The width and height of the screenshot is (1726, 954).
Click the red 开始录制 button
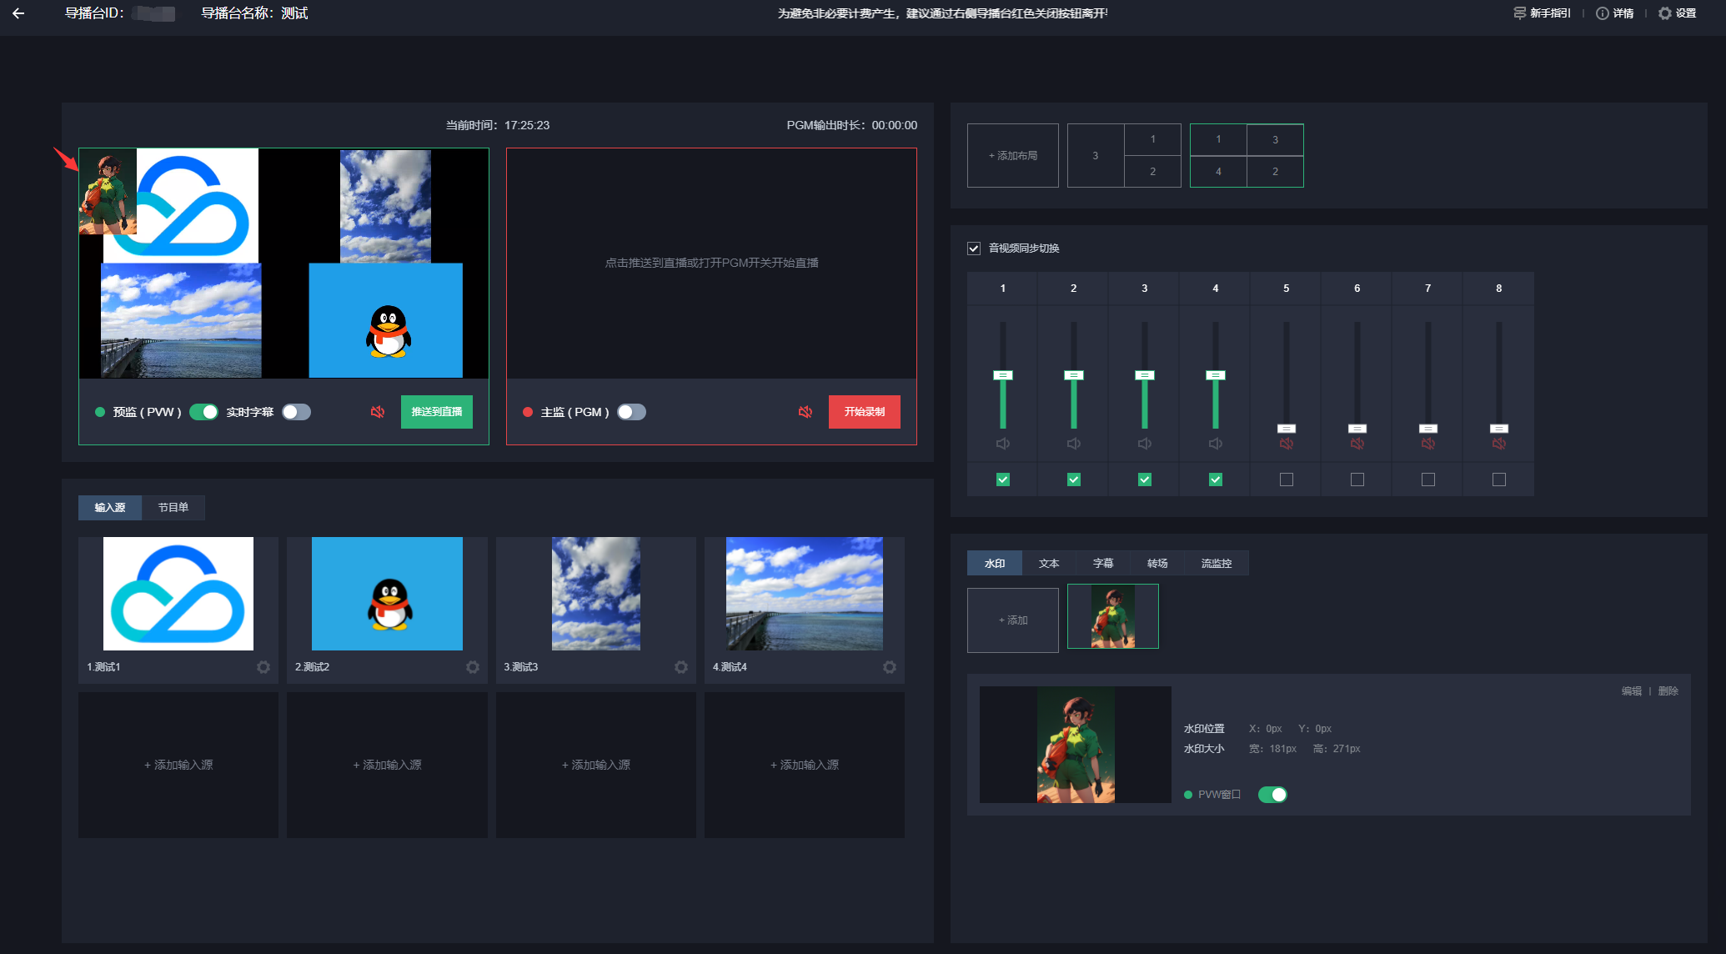click(x=864, y=412)
